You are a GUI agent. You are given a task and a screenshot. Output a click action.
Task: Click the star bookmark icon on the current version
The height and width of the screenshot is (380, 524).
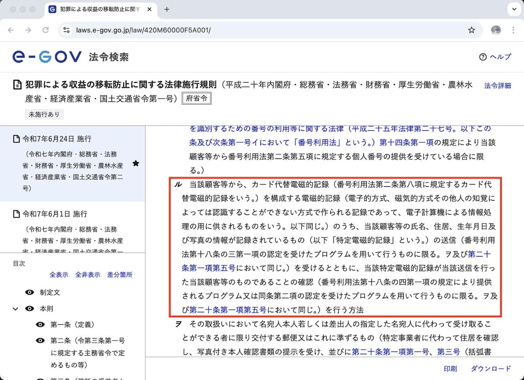[x=136, y=163]
